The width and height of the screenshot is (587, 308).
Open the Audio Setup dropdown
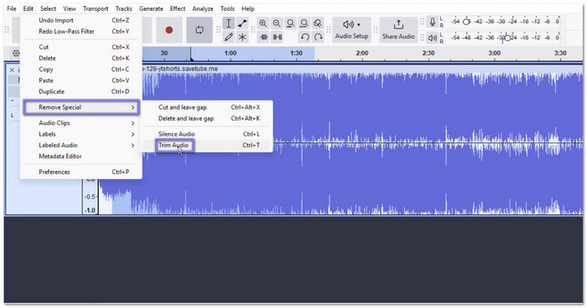tap(351, 30)
